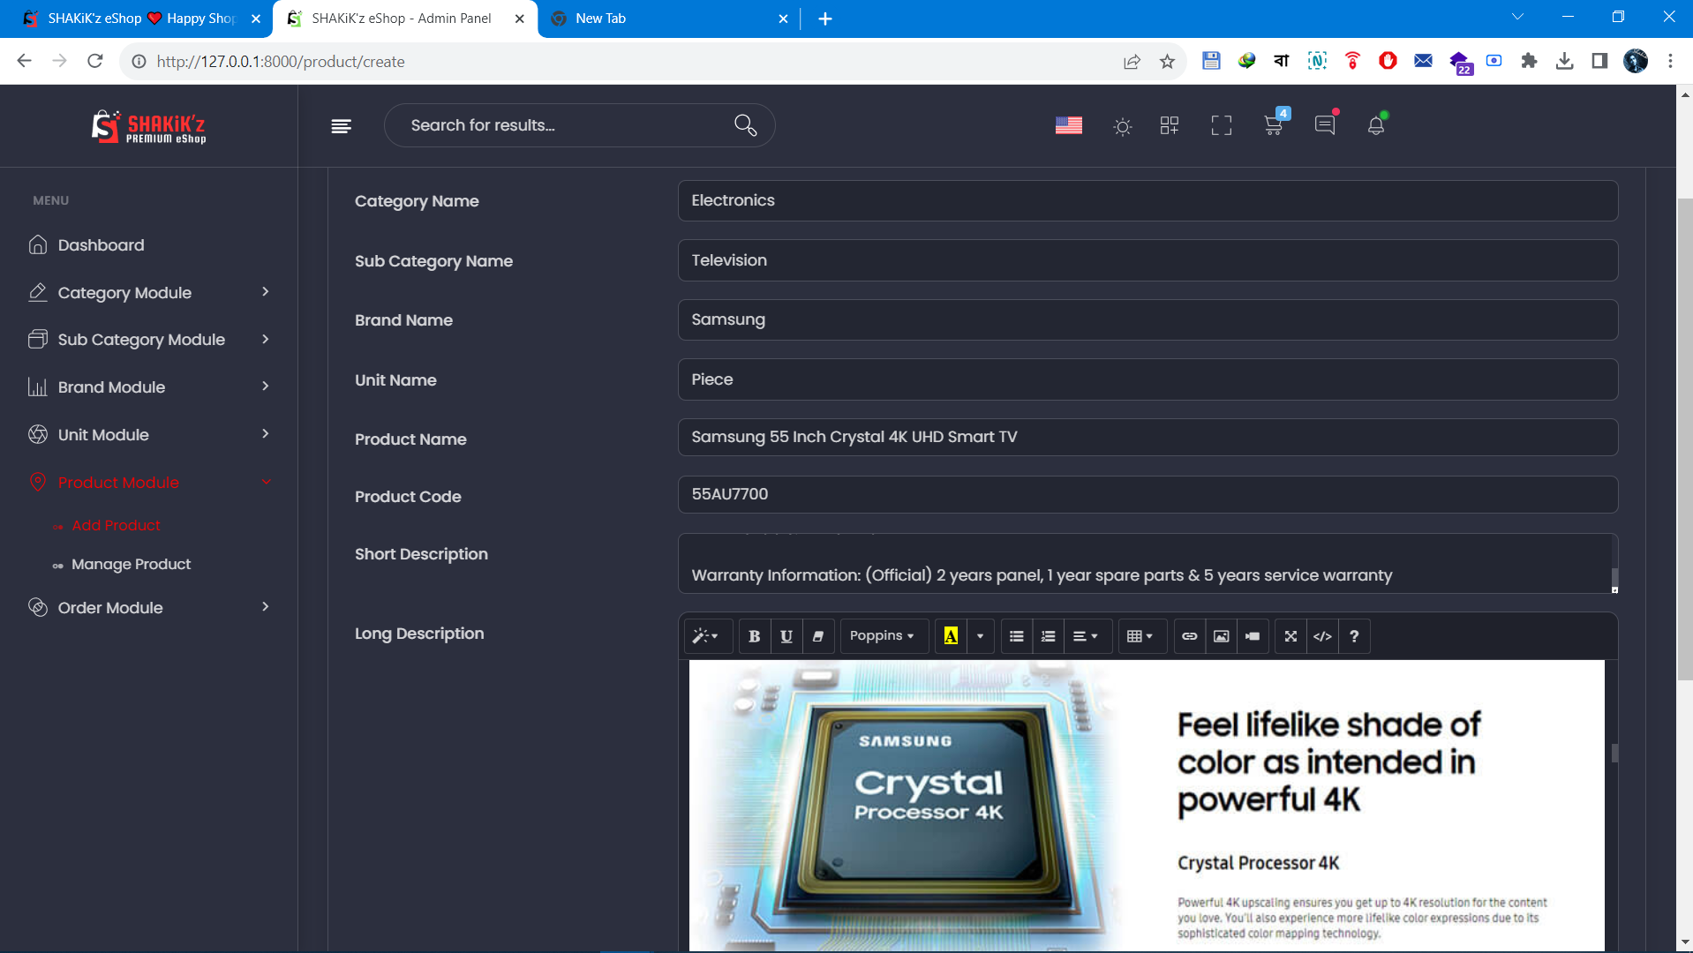The image size is (1693, 953).
Task: Expand the Category Module menu
Action: [x=148, y=293]
